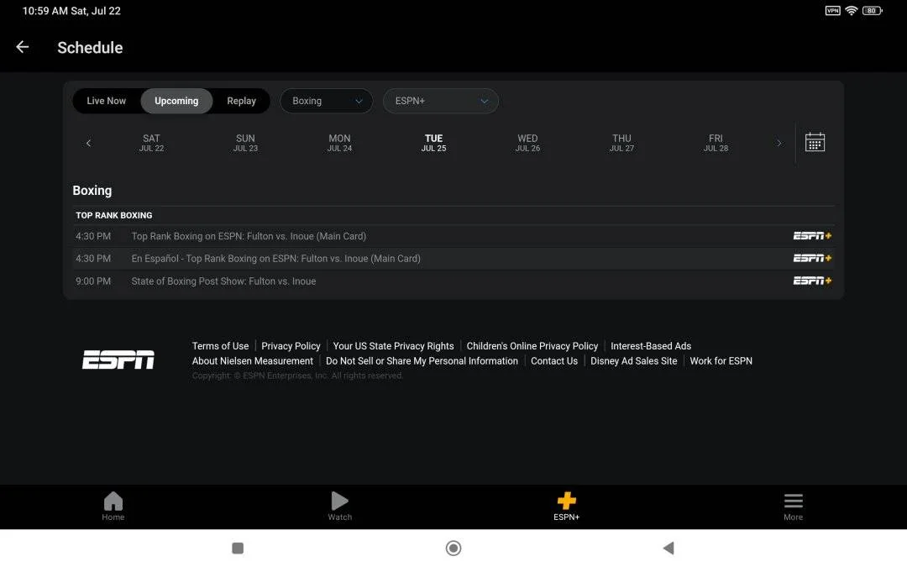Open Interest-Based Ads link
907x567 pixels.
(651, 346)
